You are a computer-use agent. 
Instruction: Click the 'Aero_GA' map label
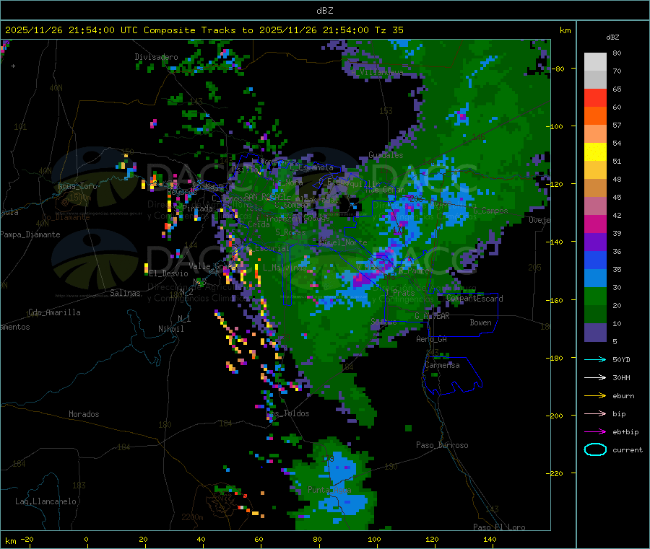(x=432, y=339)
